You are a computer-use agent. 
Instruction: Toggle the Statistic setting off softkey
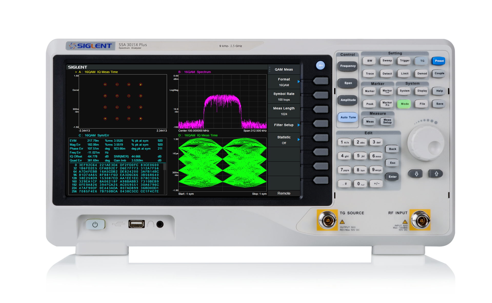click(x=284, y=140)
